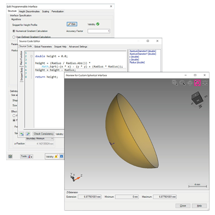Switch to the Height Discontinuities tab

(x=29, y=11)
